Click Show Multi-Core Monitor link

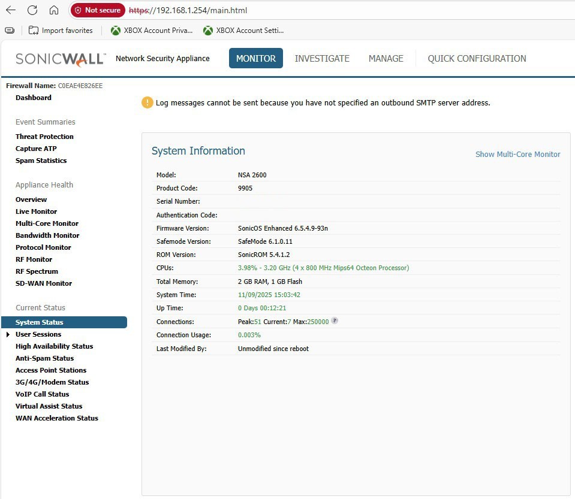(518, 154)
